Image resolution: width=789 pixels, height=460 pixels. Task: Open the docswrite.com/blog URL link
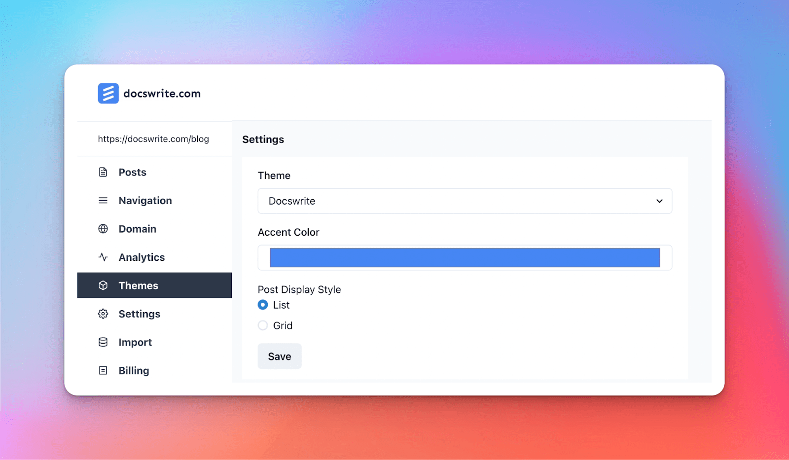click(153, 139)
